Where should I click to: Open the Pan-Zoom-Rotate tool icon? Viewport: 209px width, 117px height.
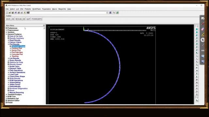[16, 13]
